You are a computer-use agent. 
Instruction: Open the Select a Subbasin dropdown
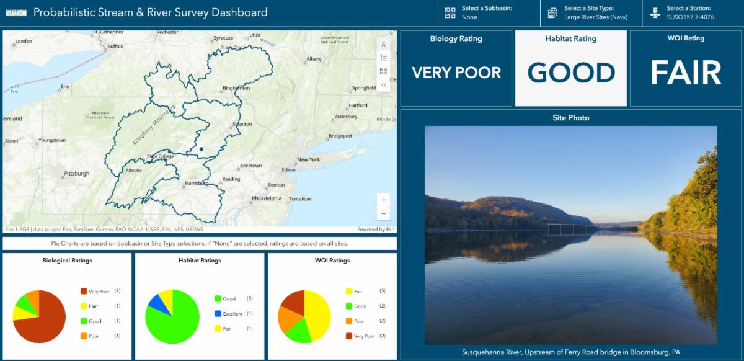pos(488,12)
